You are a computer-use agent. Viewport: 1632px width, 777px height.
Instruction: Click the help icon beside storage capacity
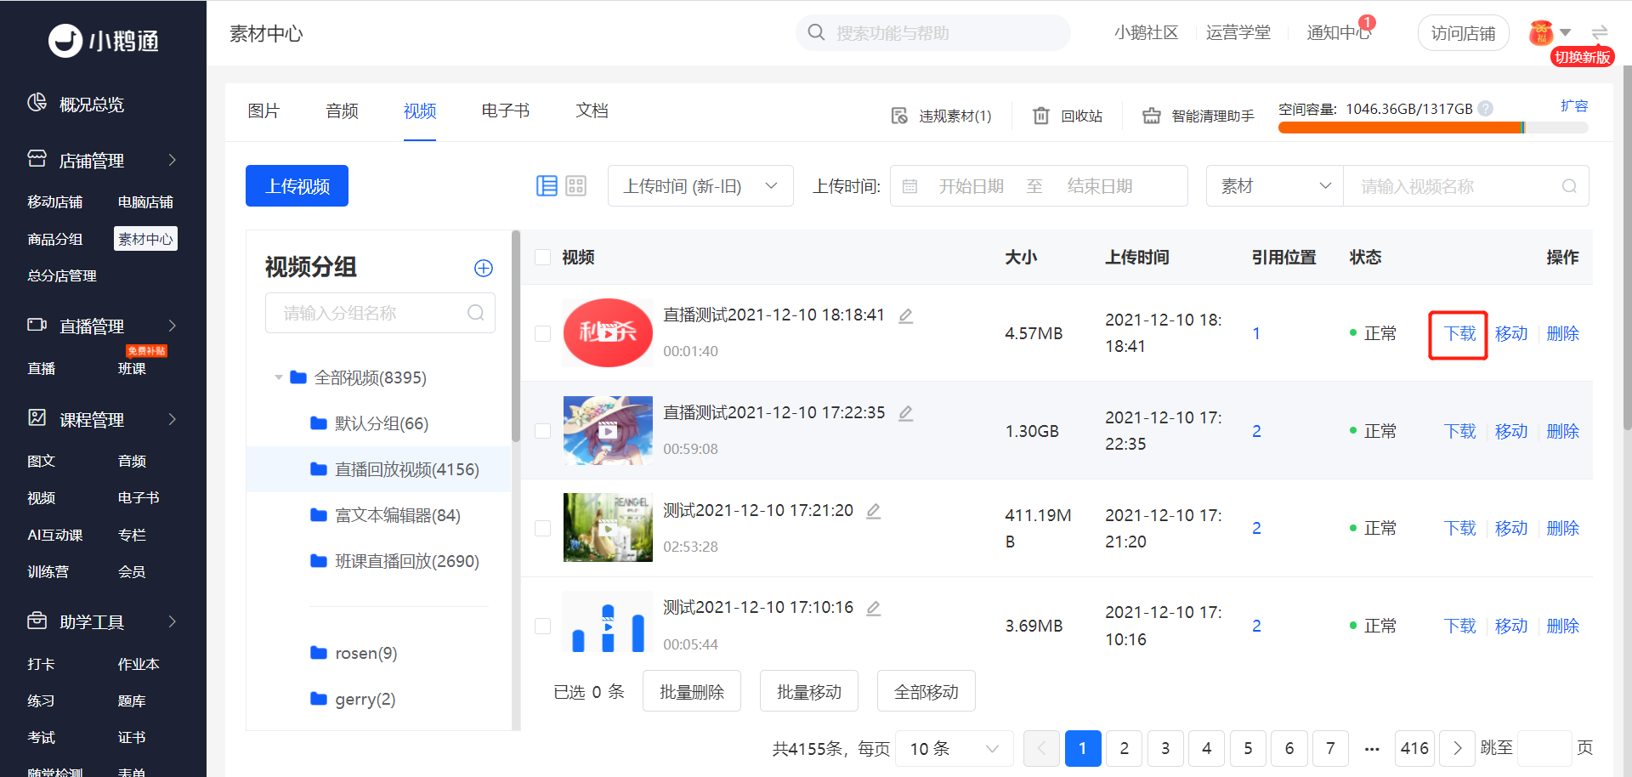pyautogui.click(x=1485, y=109)
